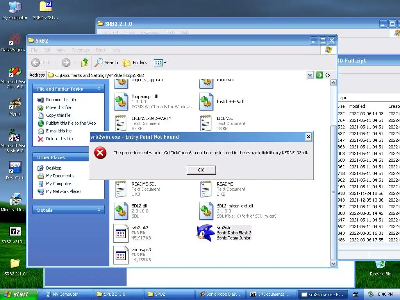
Task: Select libopenmpt.dll file icon
Action: pos(121,102)
